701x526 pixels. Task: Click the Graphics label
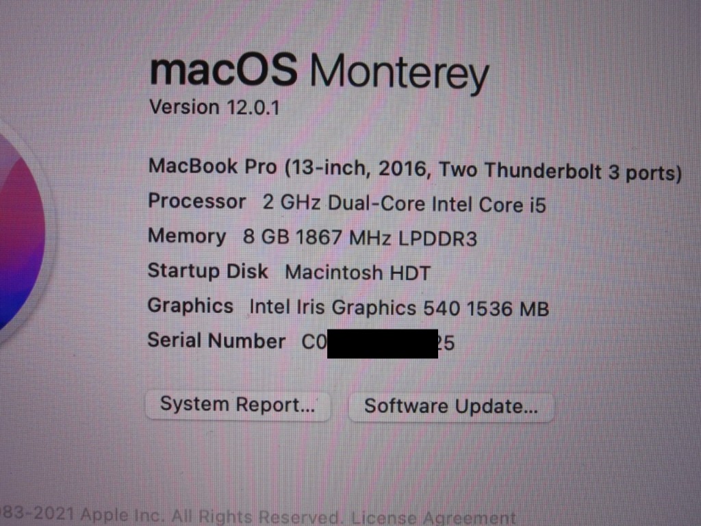point(190,306)
